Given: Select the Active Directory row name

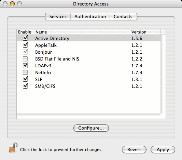Looking at the screenshot, I should pos(52,38).
